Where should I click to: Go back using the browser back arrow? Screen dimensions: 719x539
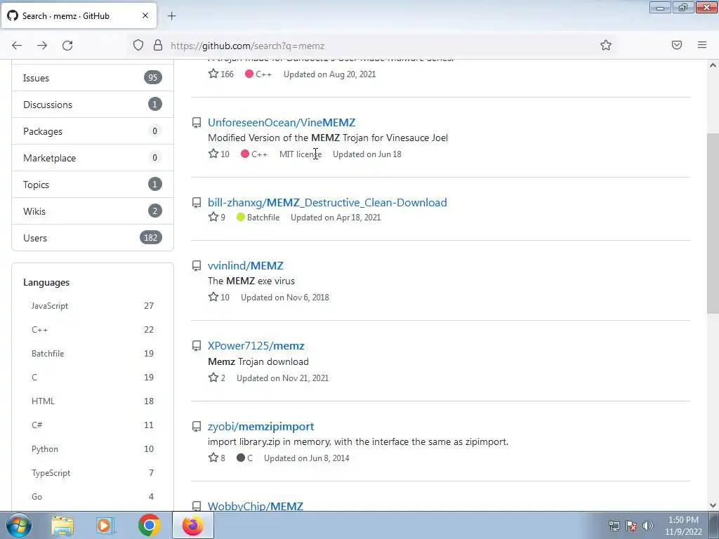coord(17,46)
